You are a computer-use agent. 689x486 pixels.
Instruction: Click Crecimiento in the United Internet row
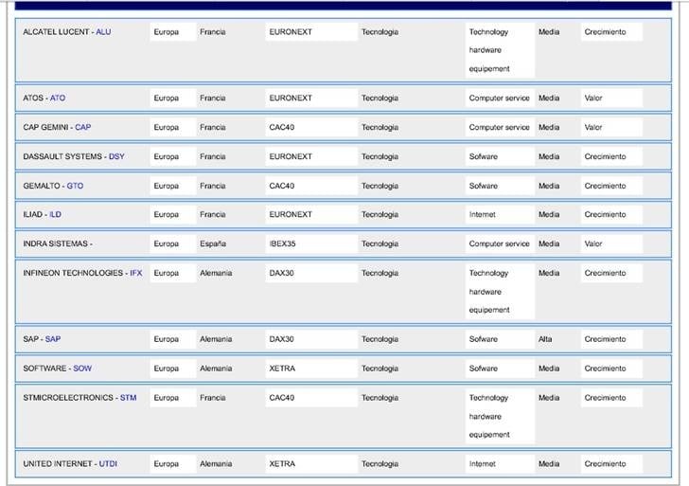point(605,464)
